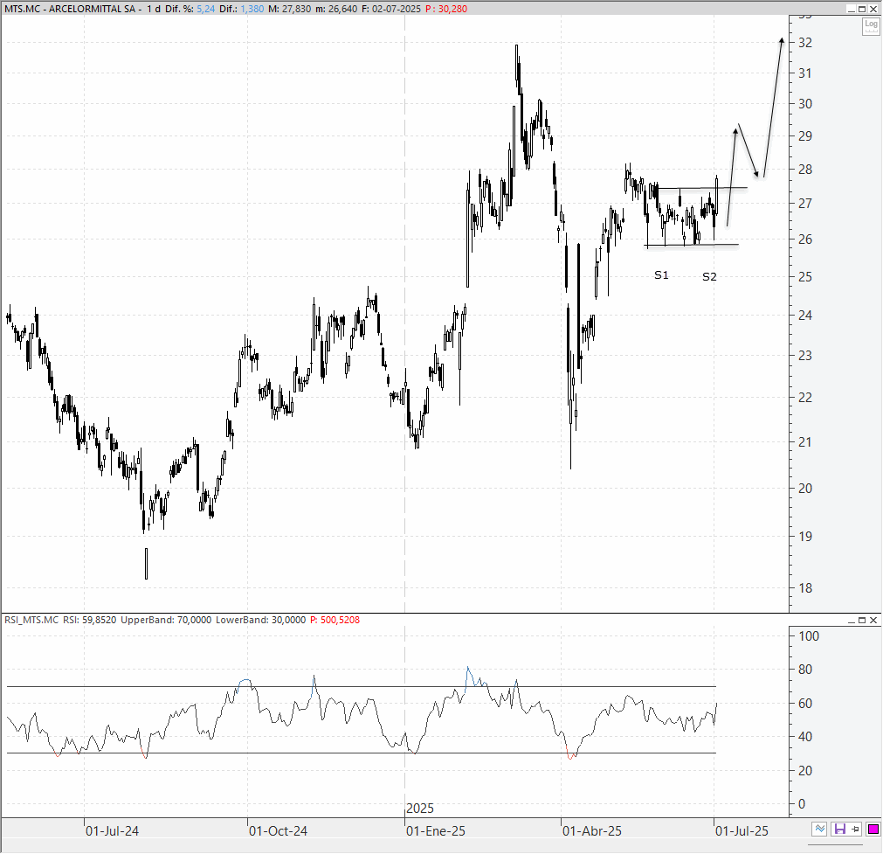Click the LowerBand: 30,0000 label
The height and width of the screenshot is (854, 883).
tap(261, 620)
